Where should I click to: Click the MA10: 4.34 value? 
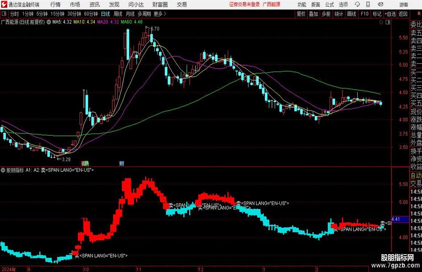[84, 22]
